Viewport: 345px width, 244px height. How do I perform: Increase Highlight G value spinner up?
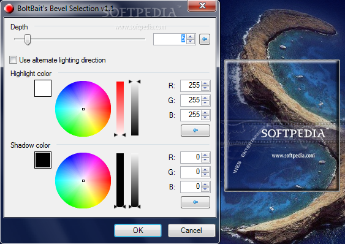(205, 98)
